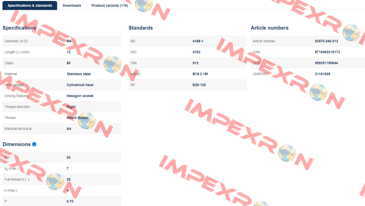
Task: Click the Length (L) (mm) value 12
Action: [x=68, y=52]
